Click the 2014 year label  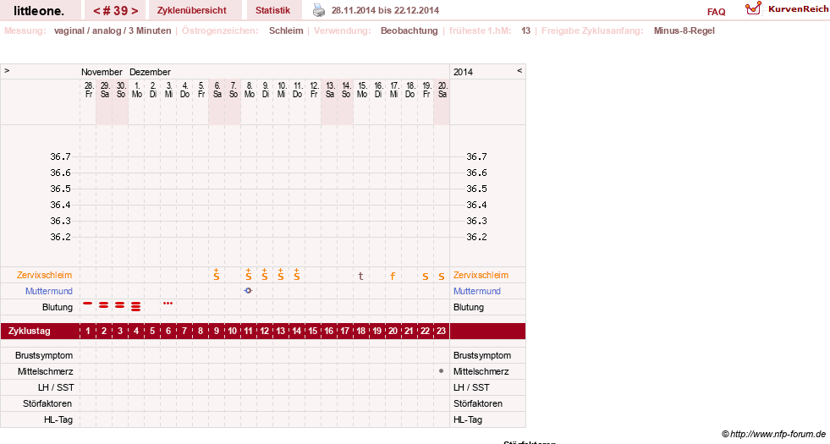point(463,72)
